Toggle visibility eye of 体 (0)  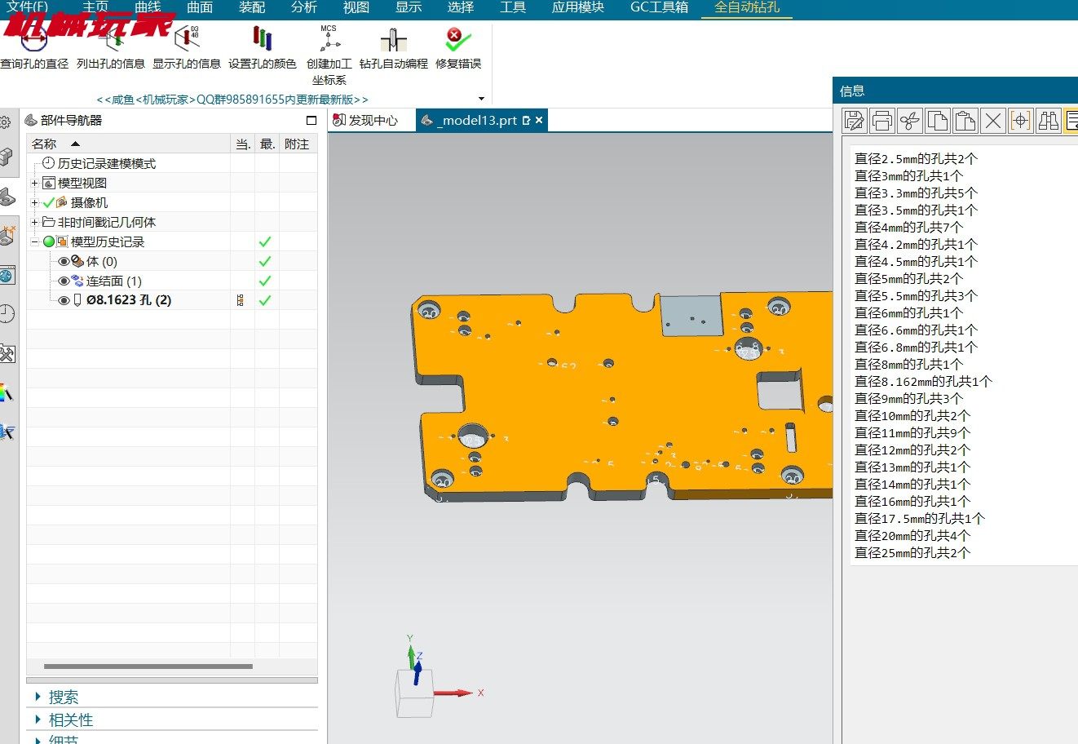click(64, 261)
